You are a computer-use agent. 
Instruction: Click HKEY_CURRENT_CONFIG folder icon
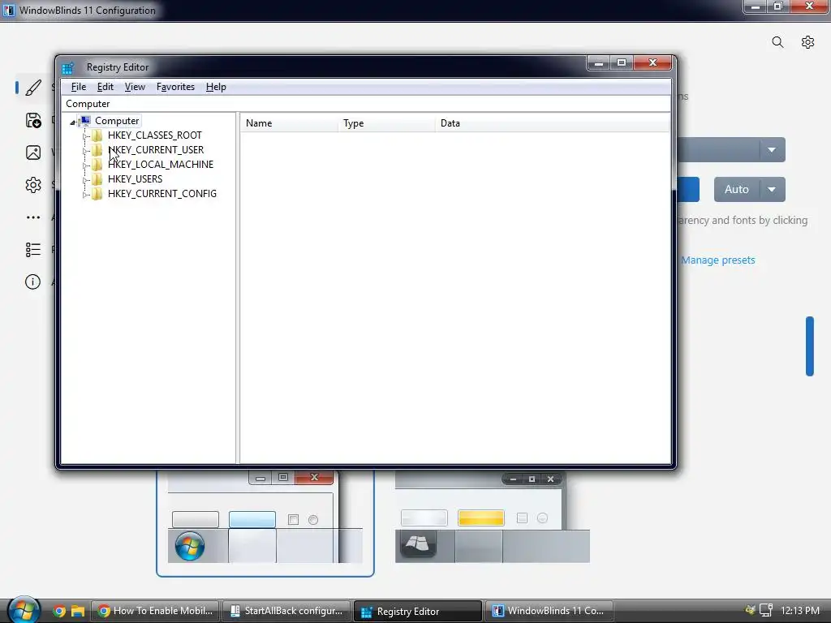tap(97, 194)
